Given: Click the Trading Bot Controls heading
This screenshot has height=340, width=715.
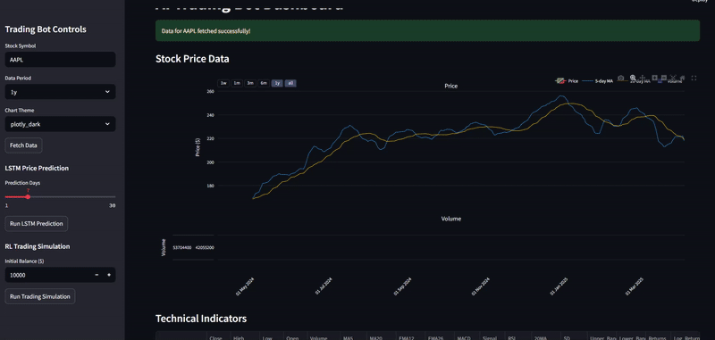Looking at the screenshot, I should tap(46, 29).
